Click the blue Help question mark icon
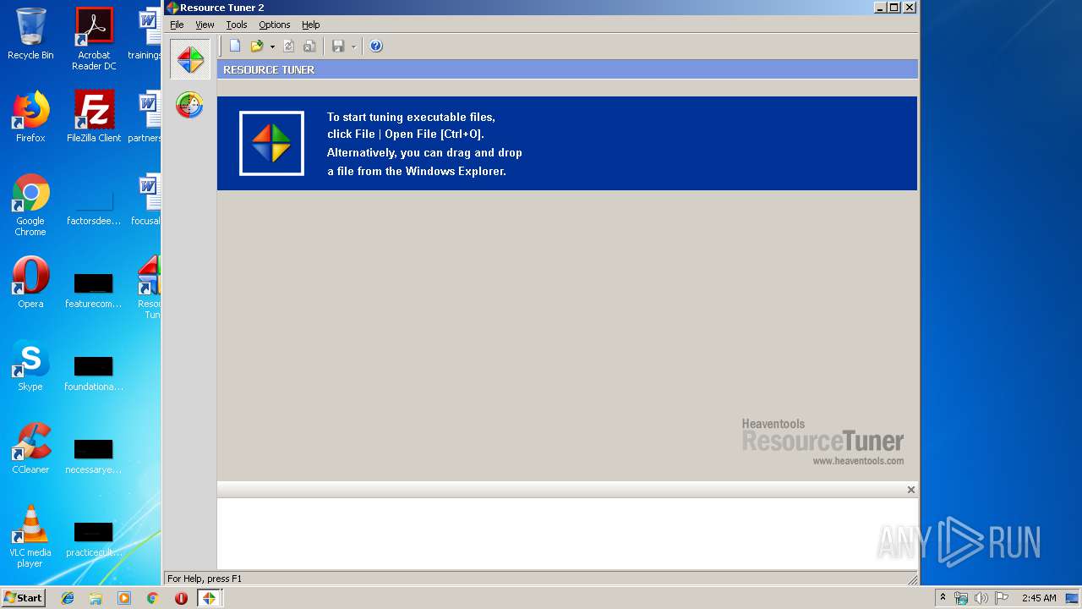The height and width of the screenshot is (609, 1082). click(x=376, y=47)
